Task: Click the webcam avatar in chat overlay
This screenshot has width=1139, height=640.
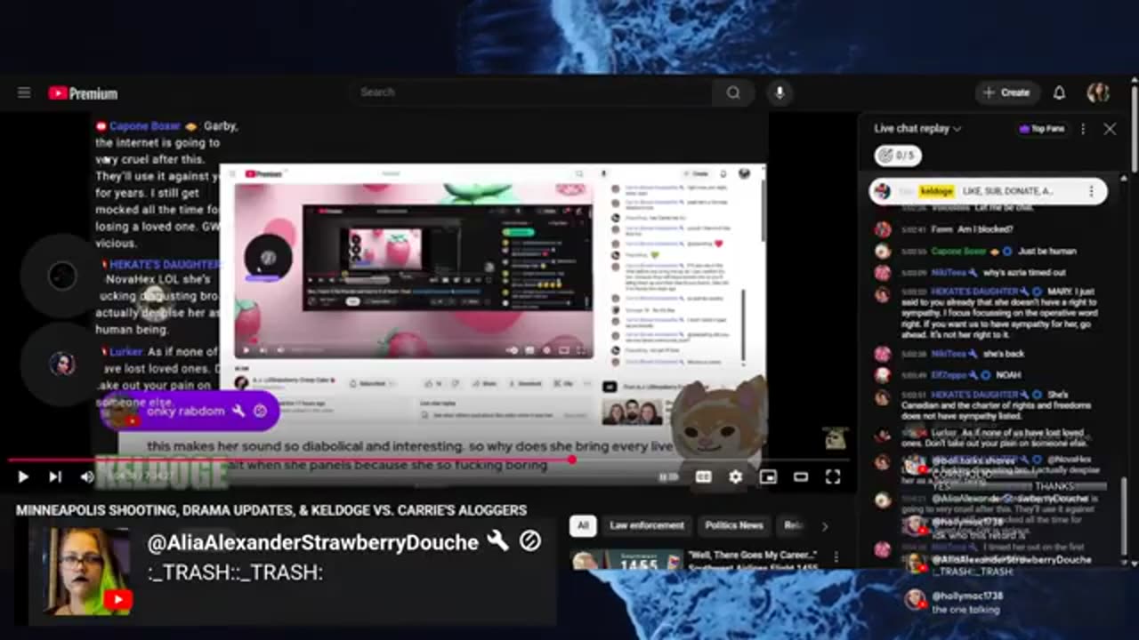Action: [x=88, y=572]
